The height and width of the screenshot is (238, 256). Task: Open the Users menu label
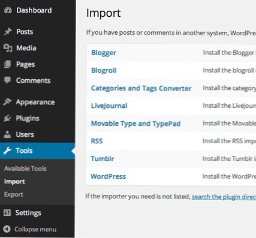click(25, 134)
